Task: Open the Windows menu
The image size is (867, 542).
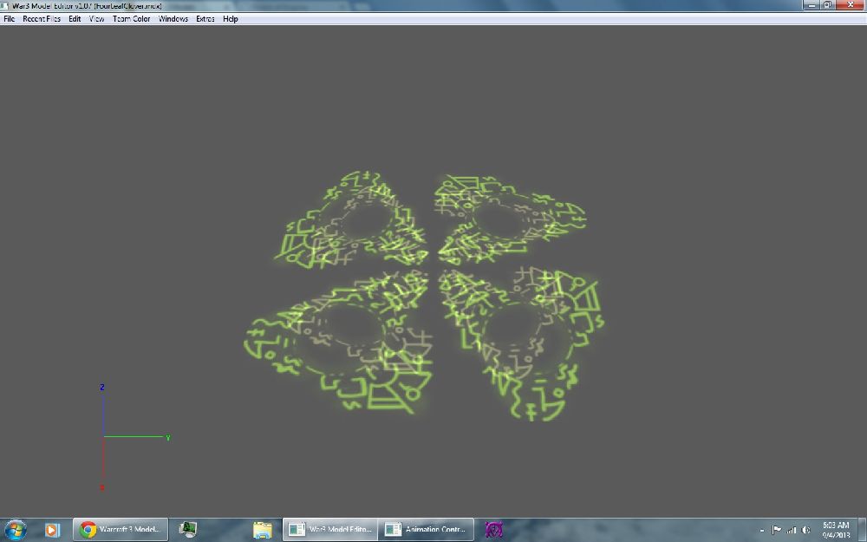Action: tap(173, 19)
